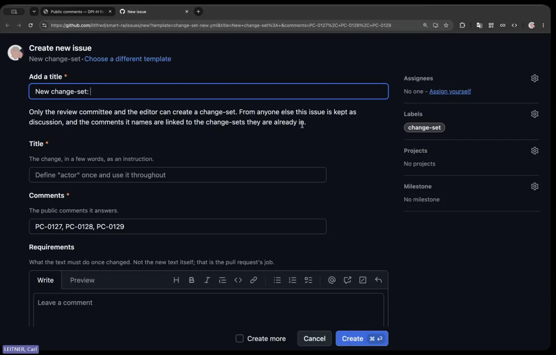Focus the Add a title field
The width and height of the screenshot is (556, 355).
click(x=208, y=92)
